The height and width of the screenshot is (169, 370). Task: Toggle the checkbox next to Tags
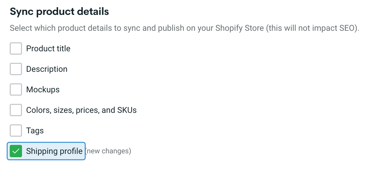click(x=16, y=131)
